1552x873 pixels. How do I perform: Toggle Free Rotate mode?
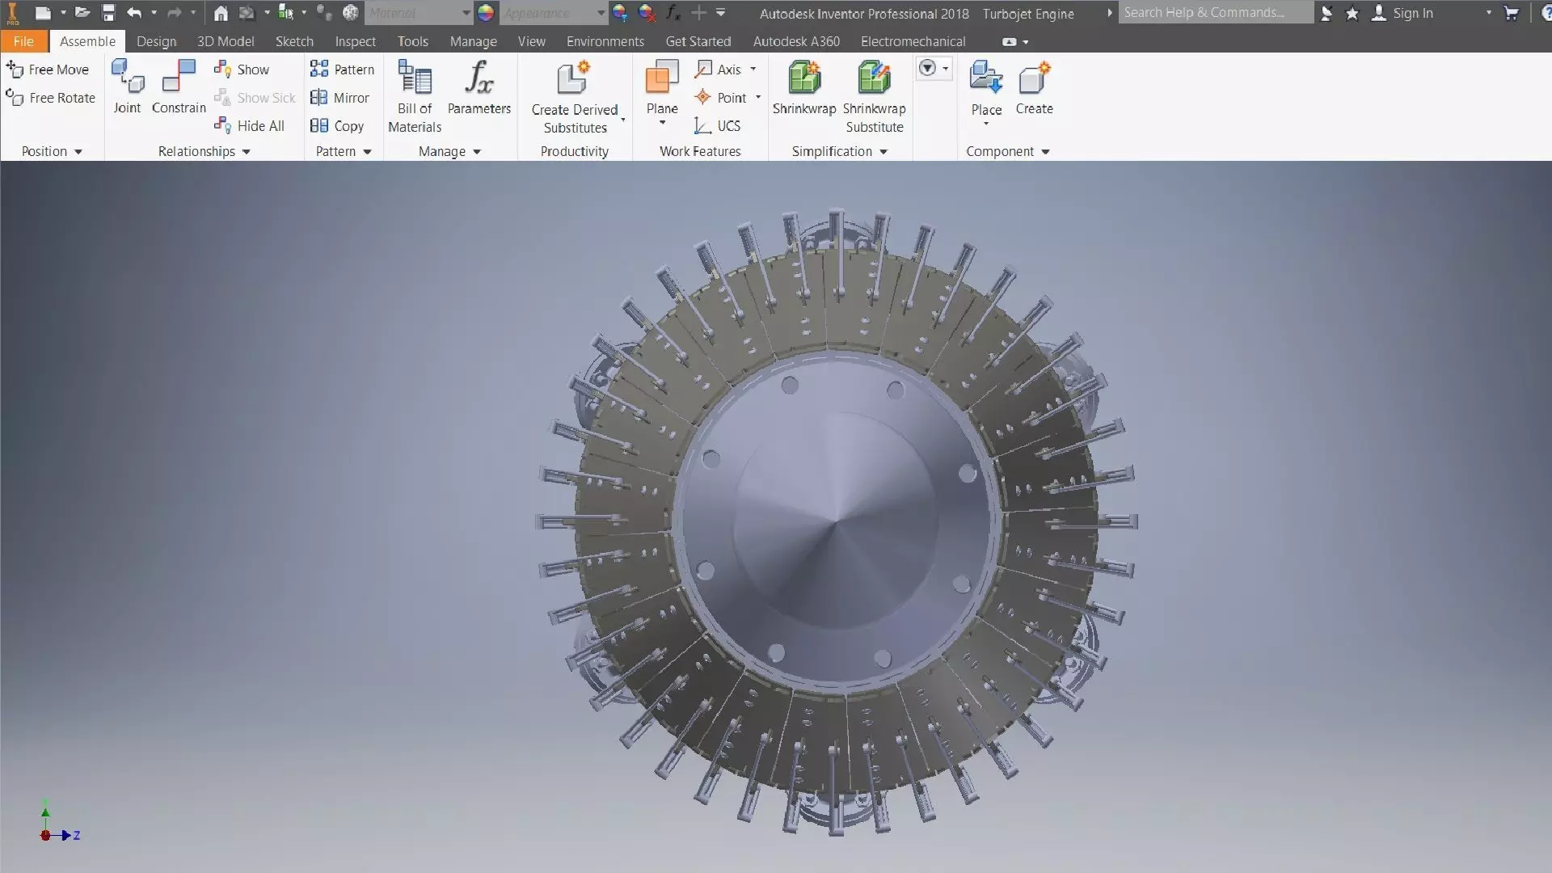[x=51, y=98]
